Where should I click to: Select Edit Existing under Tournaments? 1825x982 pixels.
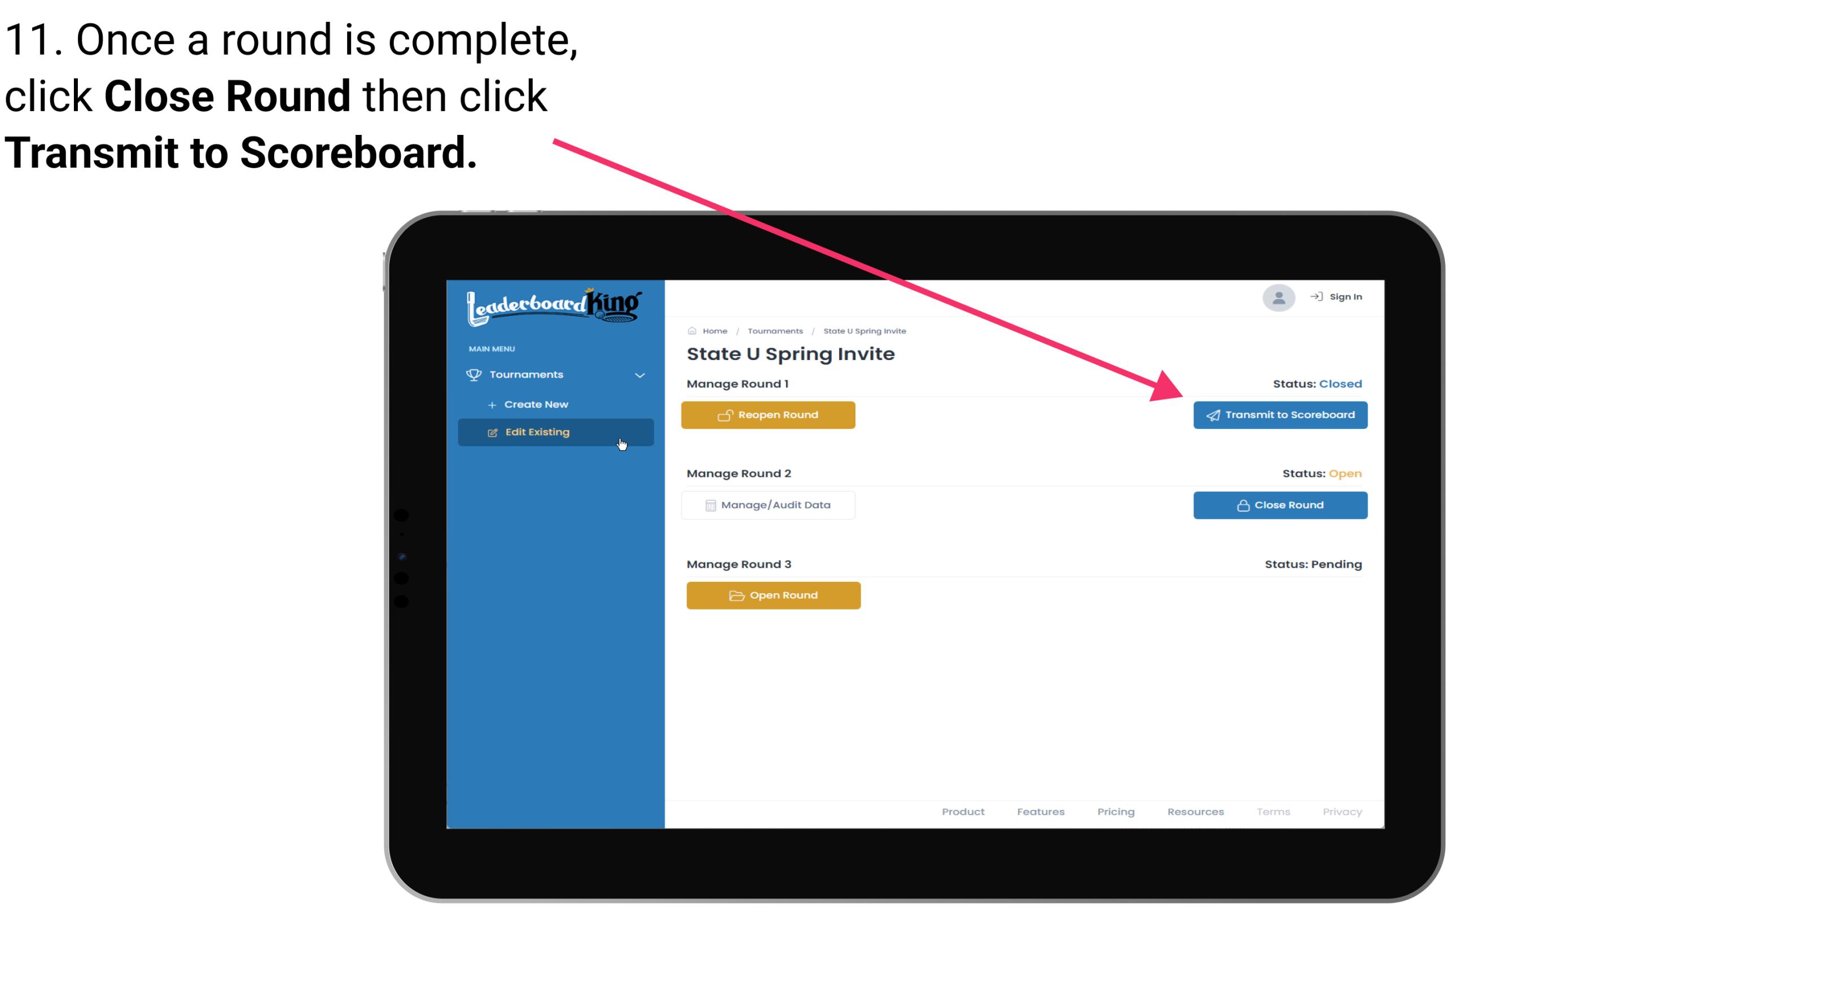pyautogui.click(x=555, y=432)
